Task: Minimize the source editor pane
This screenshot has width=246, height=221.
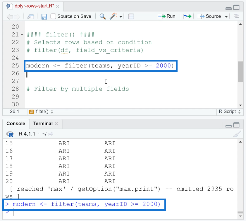Action: tap(228, 8)
